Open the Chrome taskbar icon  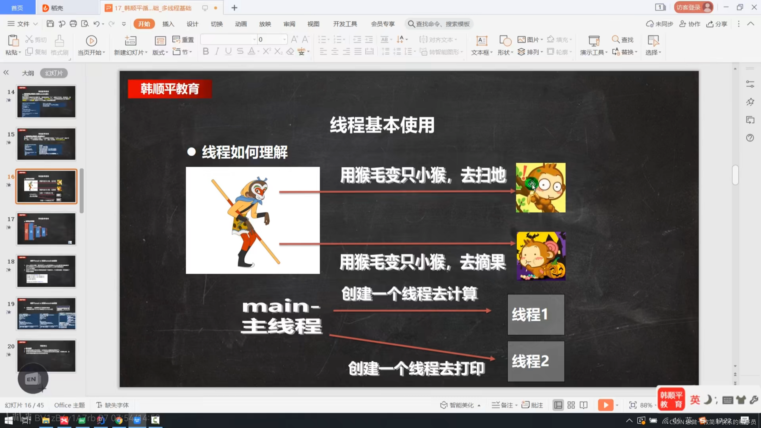119,420
